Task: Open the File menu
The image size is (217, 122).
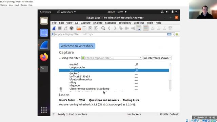Action: tap(54, 23)
